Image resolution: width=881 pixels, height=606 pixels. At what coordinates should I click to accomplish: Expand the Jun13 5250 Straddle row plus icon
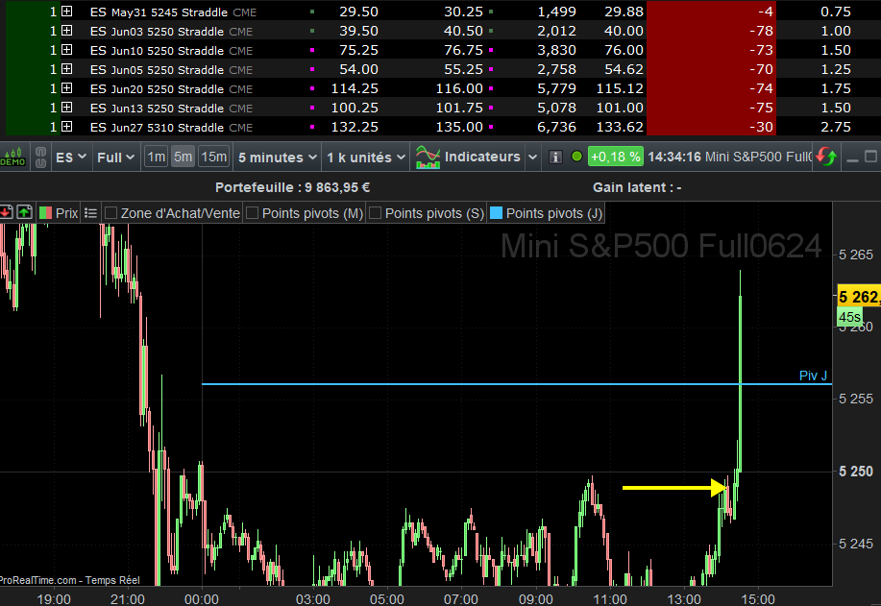[x=67, y=107]
